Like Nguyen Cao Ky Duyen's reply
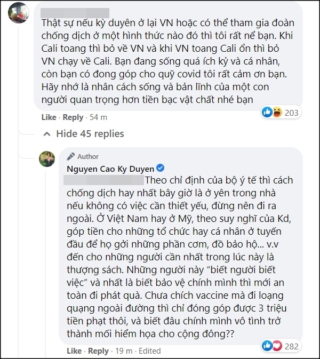The image size is (320, 359). 73,352
